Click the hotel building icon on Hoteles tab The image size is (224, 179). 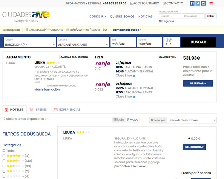tap(7, 109)
